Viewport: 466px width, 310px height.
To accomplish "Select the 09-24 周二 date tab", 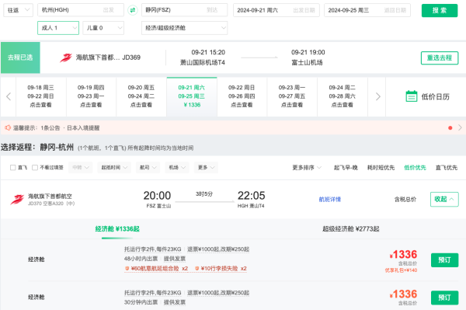I will point(343,96).
